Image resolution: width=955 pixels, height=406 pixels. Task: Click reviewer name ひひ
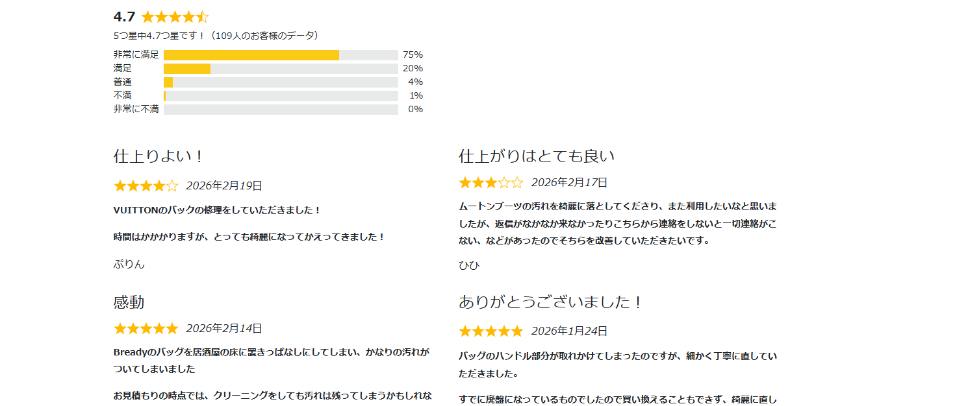pos(468,266)
